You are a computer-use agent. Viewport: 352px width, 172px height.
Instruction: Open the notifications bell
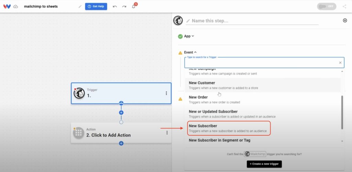pyautogui.click(x=134, y=7)
